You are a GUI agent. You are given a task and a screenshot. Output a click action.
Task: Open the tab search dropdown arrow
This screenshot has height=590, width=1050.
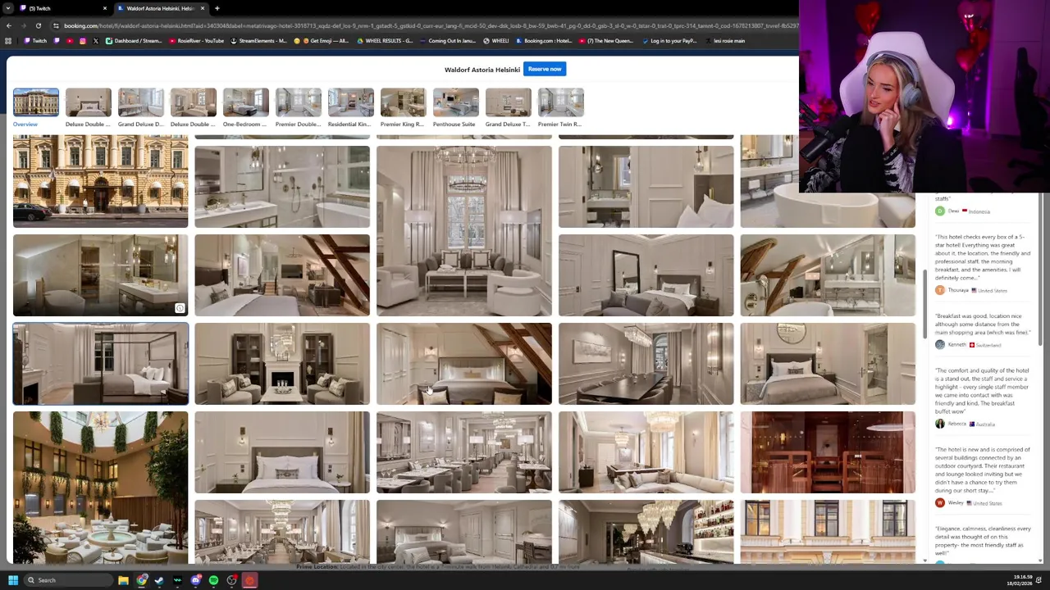pos(8,8)
